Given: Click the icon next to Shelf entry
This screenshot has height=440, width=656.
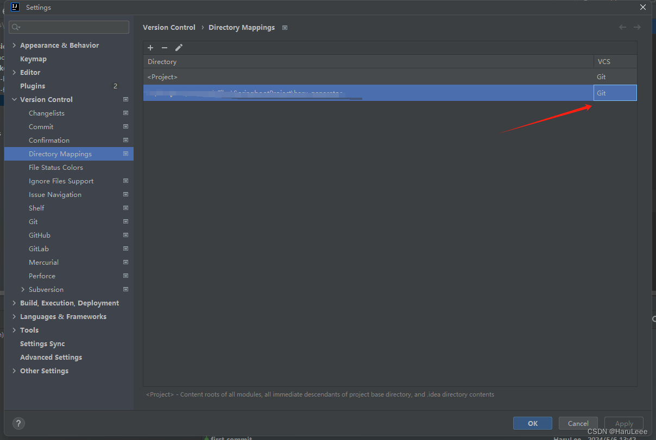Looking at the screenshot, I should [125, 208].
